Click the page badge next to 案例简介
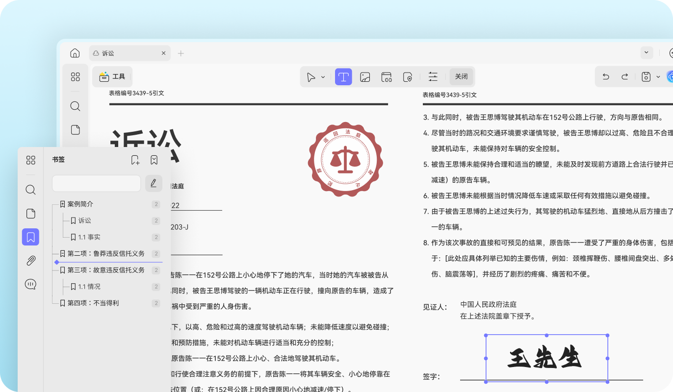Image resolution: width=673 pixels, height=392 pixels. click(x=156, y=204)
